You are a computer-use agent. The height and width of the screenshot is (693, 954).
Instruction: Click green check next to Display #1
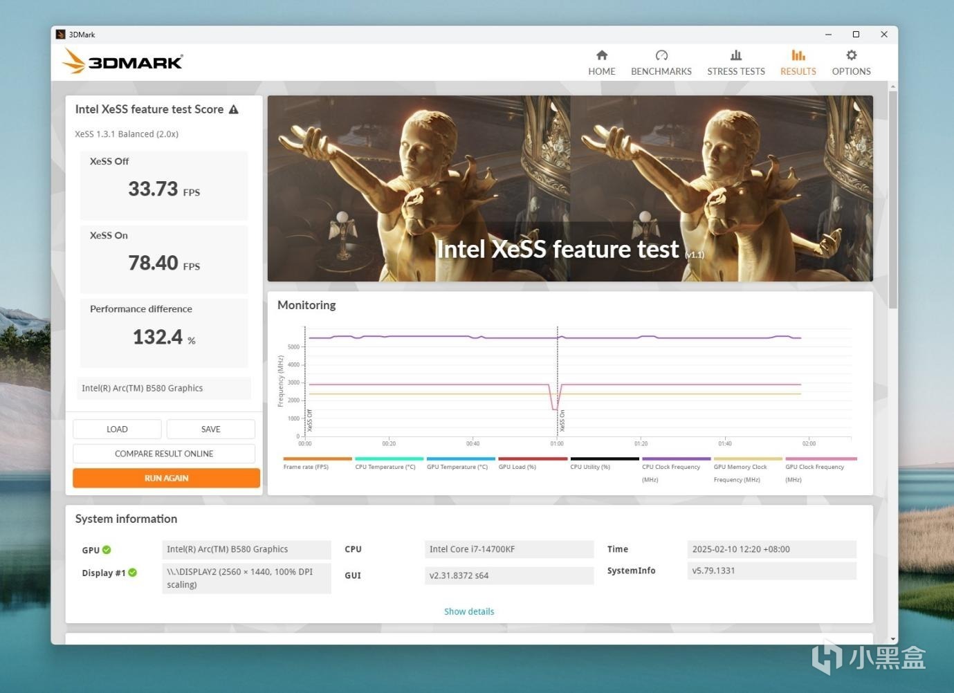tap(132, 573)
